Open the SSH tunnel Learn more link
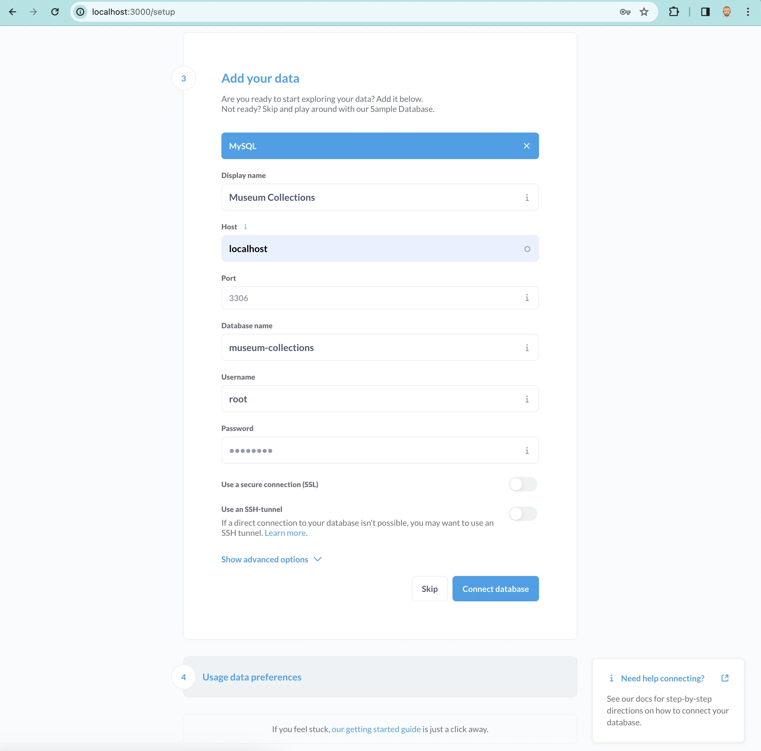The height and width of the screenshot is (751, 761). pyautogui.click(x=285, y=533)
